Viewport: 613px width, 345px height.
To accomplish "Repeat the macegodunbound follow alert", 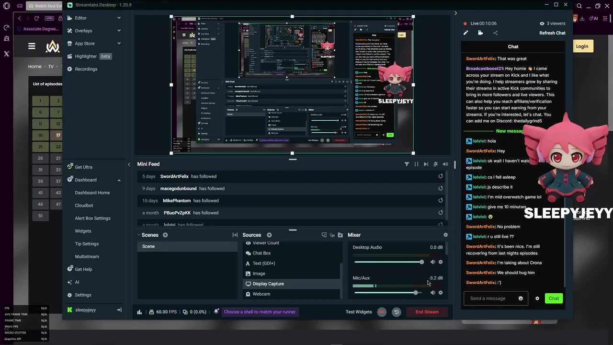I will point(441,188).
